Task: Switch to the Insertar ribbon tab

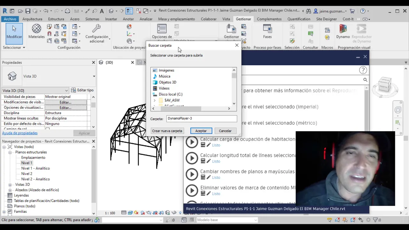Action: tap(111, 19)
